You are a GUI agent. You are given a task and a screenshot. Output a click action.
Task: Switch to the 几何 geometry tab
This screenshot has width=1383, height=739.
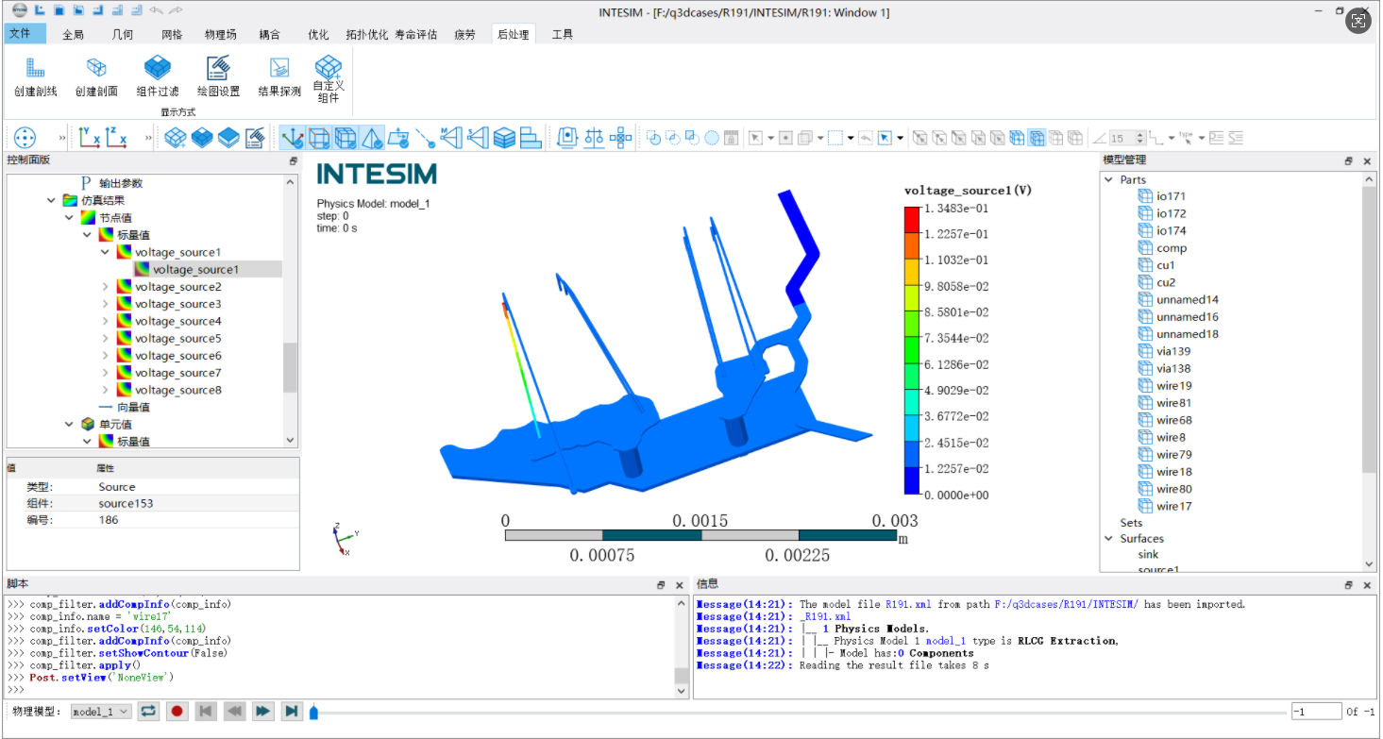122,35
